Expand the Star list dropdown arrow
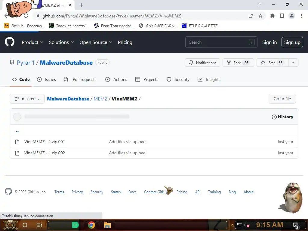The height and width of the screenshot is (231, 308). pos(293,63)
